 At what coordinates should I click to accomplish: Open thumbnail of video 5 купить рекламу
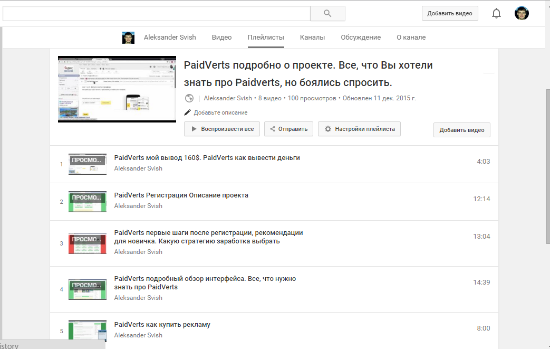88,331
